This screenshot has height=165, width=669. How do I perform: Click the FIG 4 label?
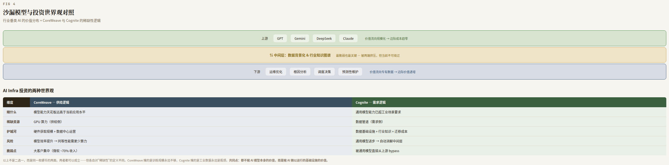coord(9,4)
